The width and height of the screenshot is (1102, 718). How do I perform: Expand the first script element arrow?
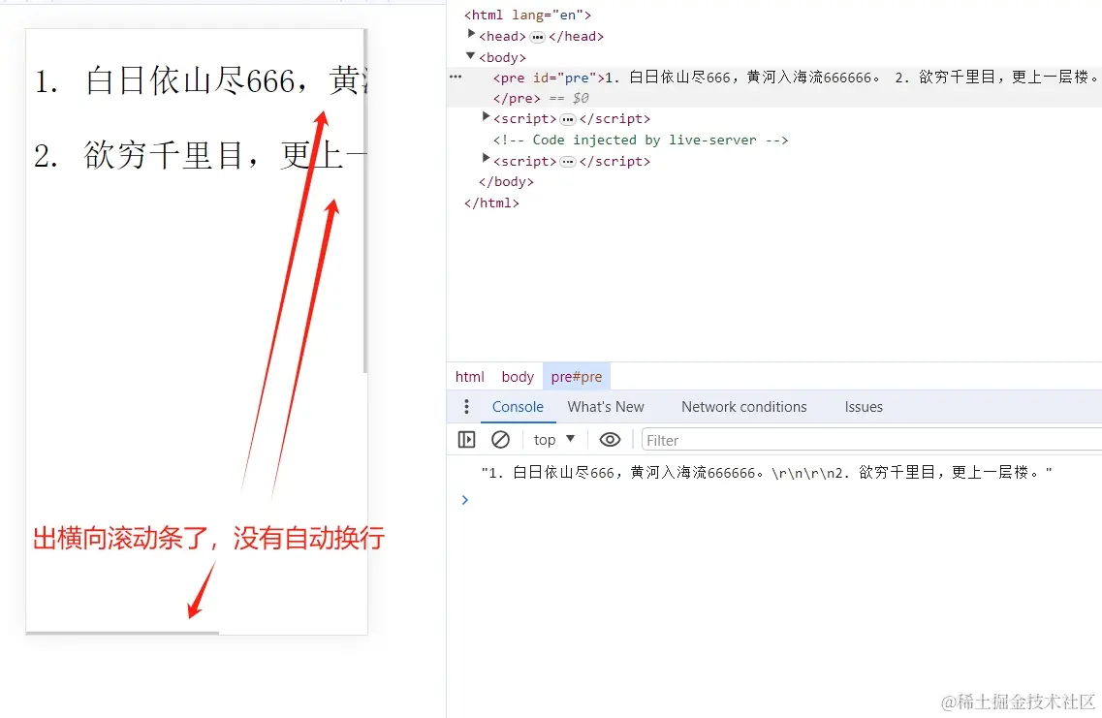coord(486,116)
